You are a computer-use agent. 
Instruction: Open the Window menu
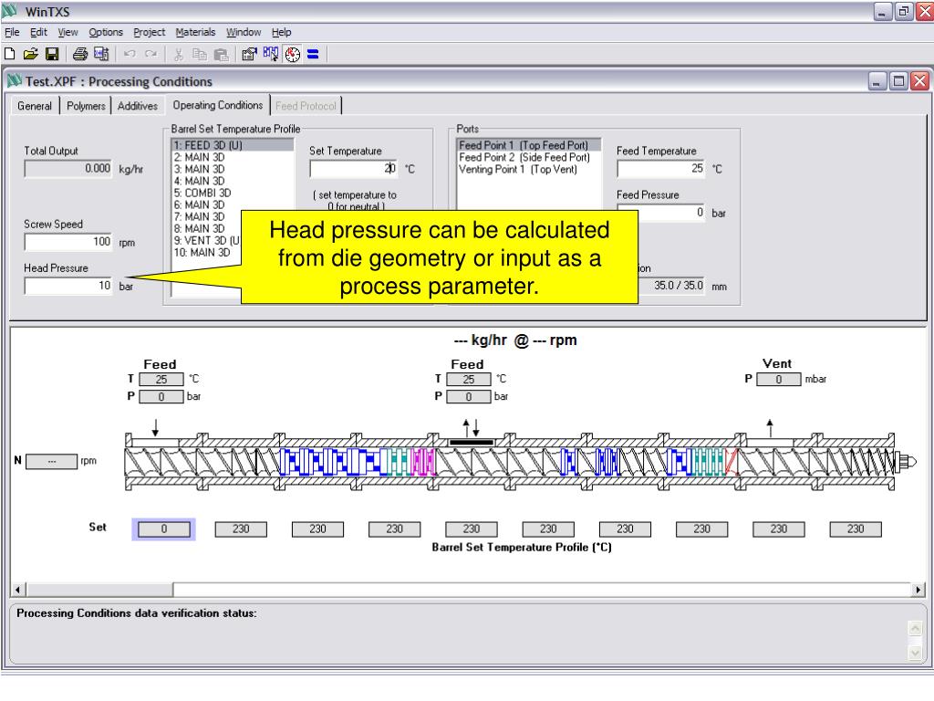[x=244, y=32]
